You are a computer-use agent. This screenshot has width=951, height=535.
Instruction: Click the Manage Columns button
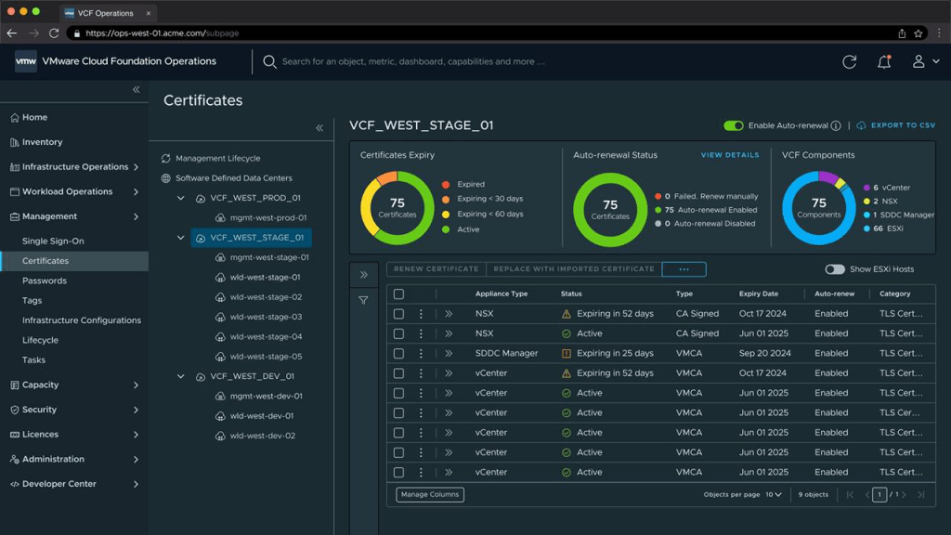point(430,495)
